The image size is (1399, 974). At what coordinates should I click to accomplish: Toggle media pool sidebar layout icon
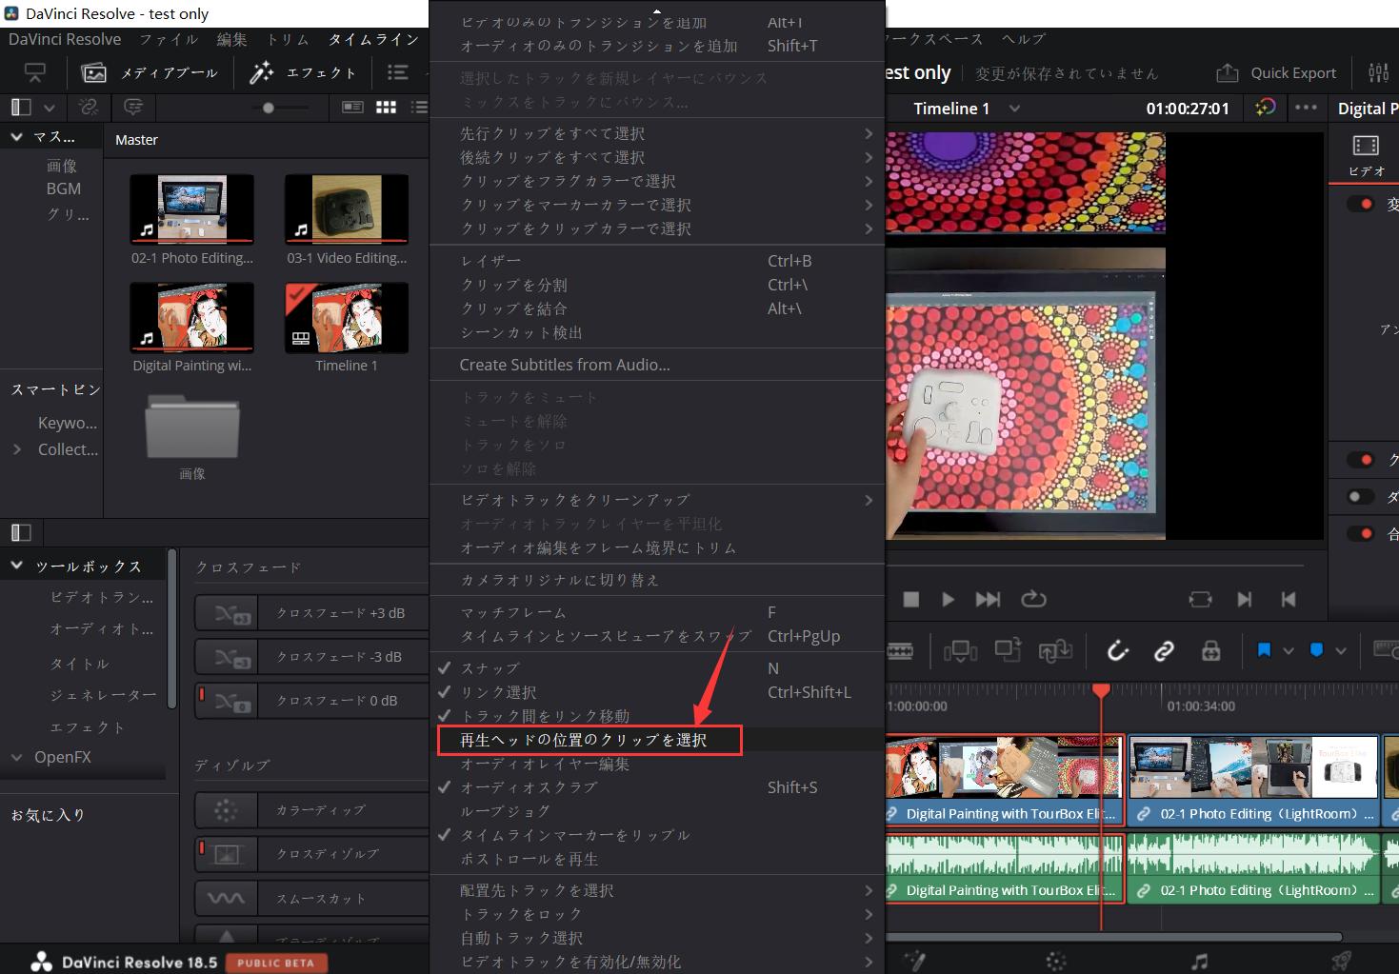click(x=21, y=108)
